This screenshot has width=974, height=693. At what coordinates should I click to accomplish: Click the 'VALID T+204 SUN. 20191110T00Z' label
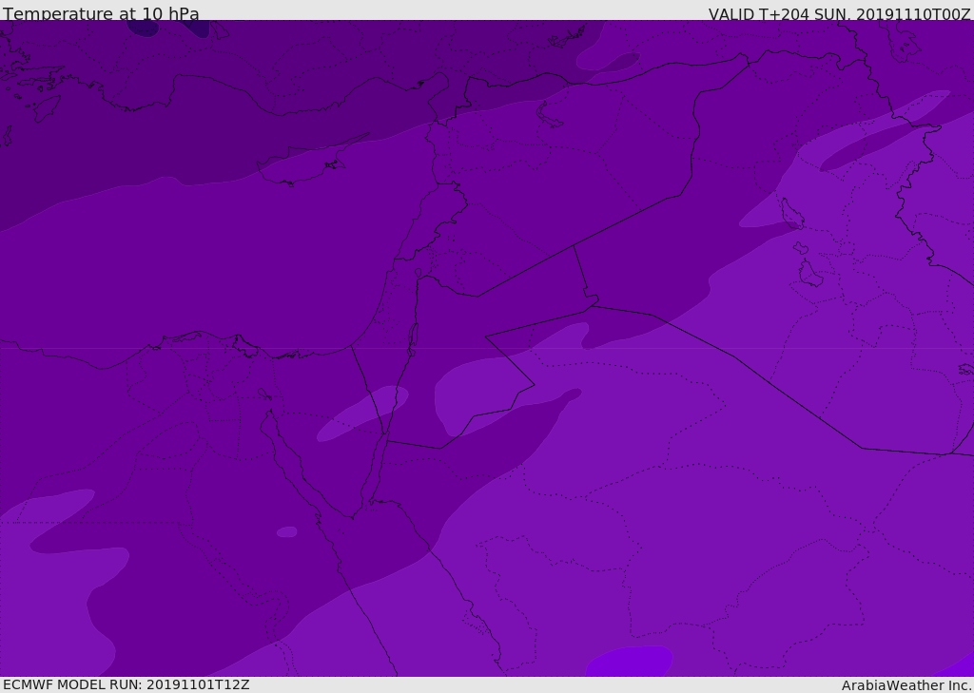(x=839, y=14)
